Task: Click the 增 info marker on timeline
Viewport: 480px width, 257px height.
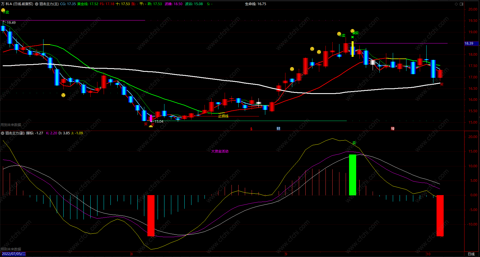Action: pyautogui.click(x=393, y=129)
